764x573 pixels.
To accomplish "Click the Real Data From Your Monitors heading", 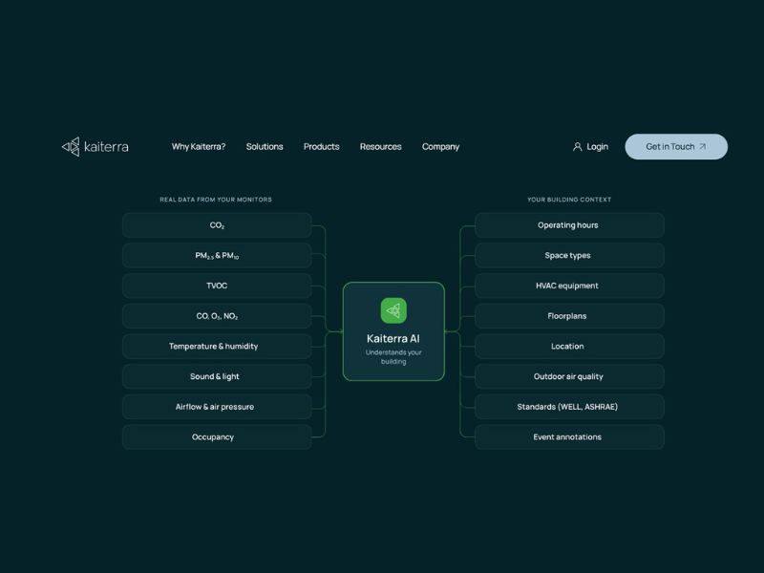I will tap(216, 200).
